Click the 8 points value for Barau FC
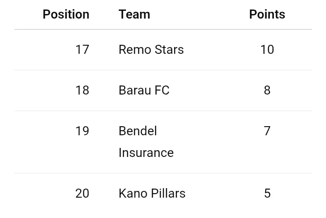The width and height of the screenshot is (326, 218). tap(267, 90)
